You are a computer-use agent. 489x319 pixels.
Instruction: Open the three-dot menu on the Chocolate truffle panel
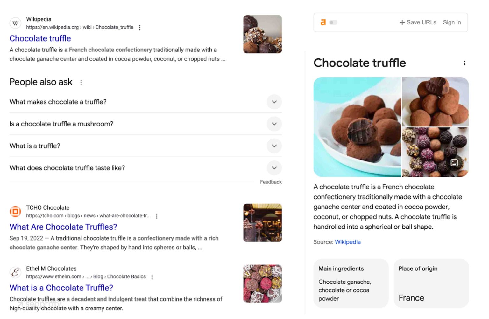(x=464, y=63)
